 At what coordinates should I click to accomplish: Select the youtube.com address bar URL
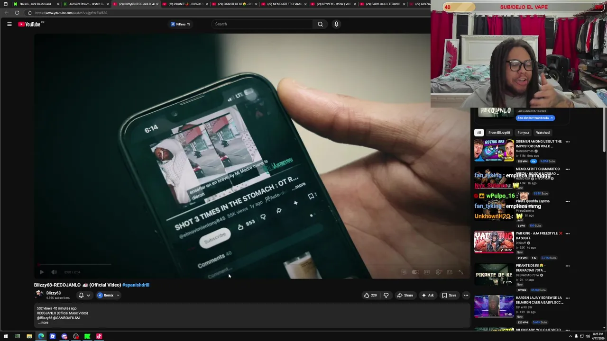(71, 13)
